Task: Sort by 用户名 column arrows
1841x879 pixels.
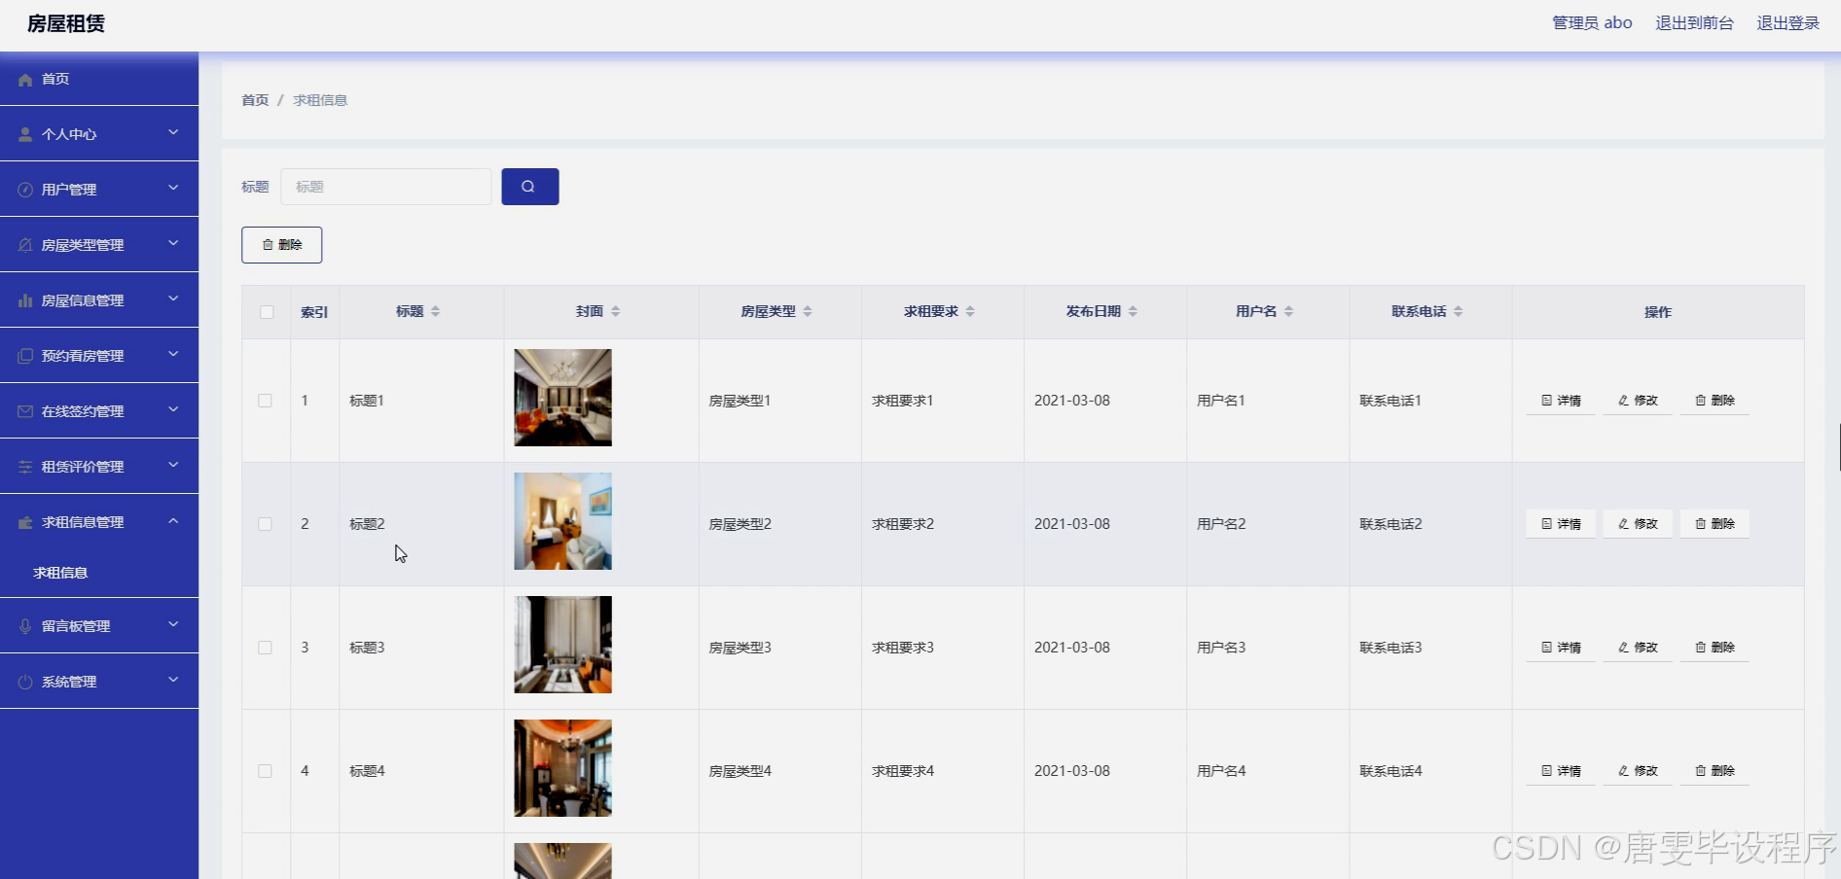Action: (x=1288, y=311)
